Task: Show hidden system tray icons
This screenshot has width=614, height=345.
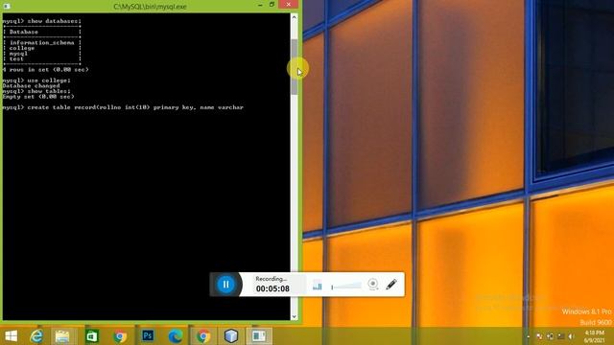Action: click(529, 336)
